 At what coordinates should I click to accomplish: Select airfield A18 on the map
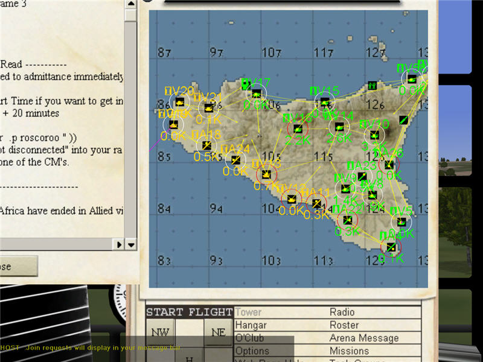[206, 145]
